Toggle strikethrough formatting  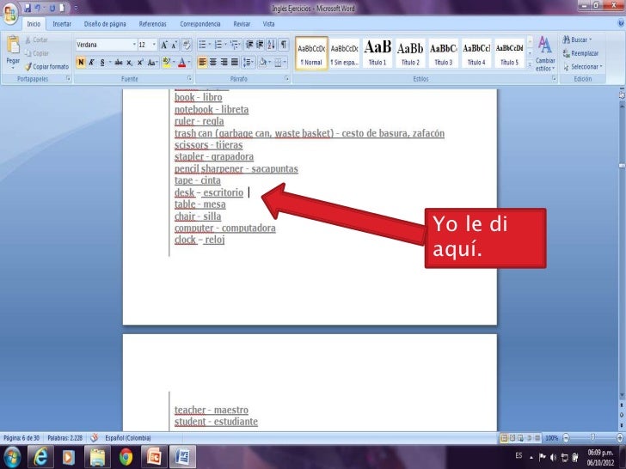click(x=118, y=63)
